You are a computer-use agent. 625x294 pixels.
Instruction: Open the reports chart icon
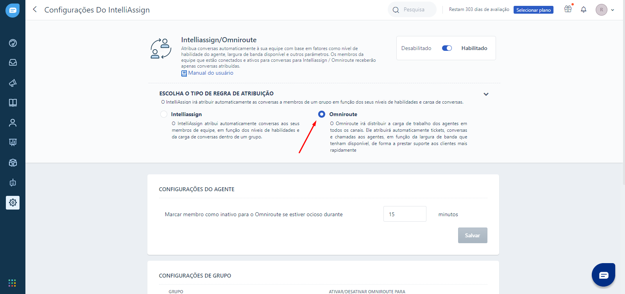(x=13, y=142)
